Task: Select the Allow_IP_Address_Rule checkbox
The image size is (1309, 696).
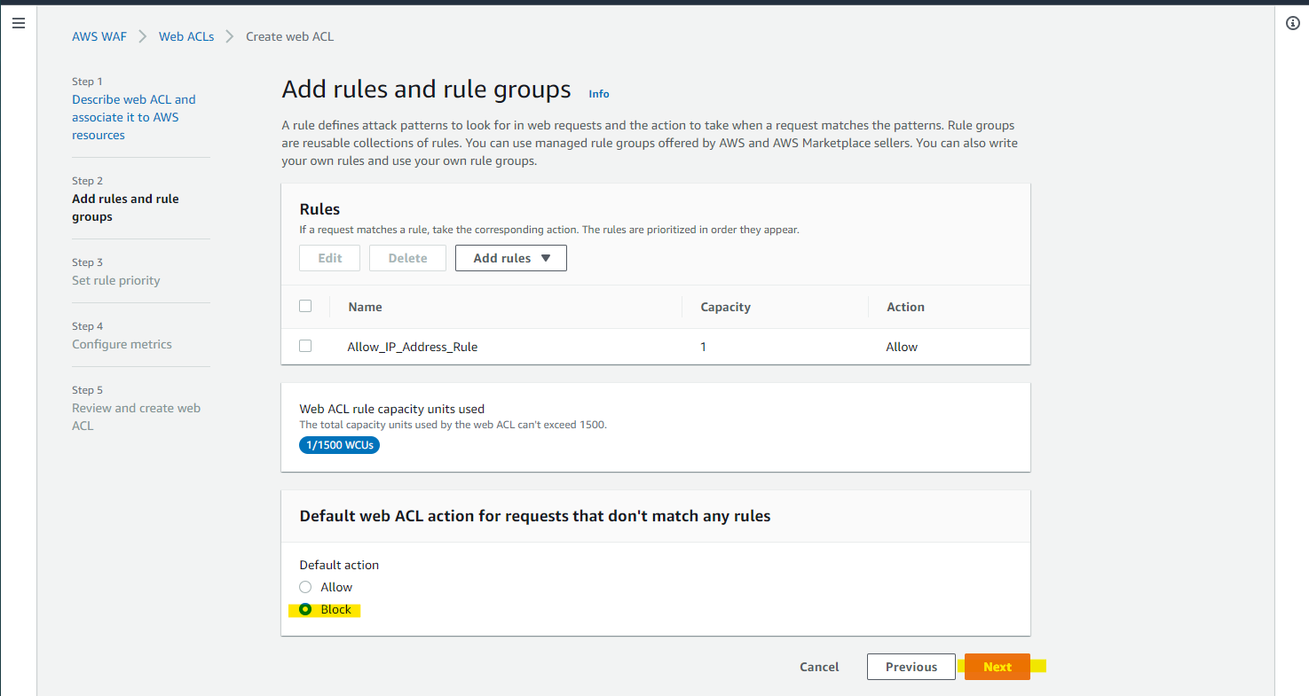Action: point(305,346)
